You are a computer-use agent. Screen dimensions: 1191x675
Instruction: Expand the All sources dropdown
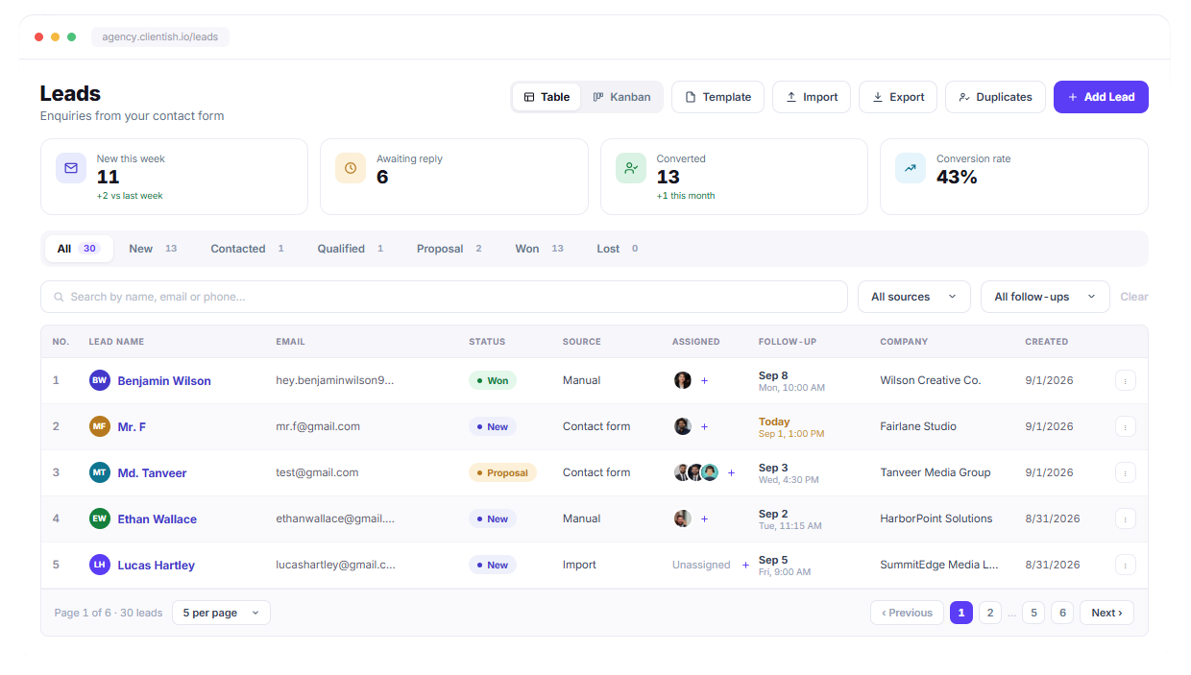tap(914, 297)
